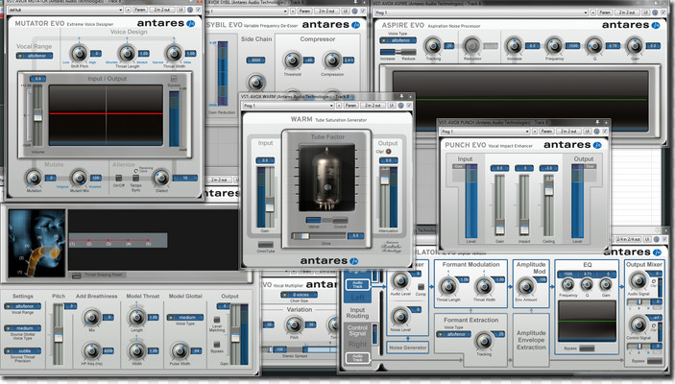The image size is (675, 384).
Task: Toggle the enable checkbox in Aspire toolbar
Action: point(664,12)
